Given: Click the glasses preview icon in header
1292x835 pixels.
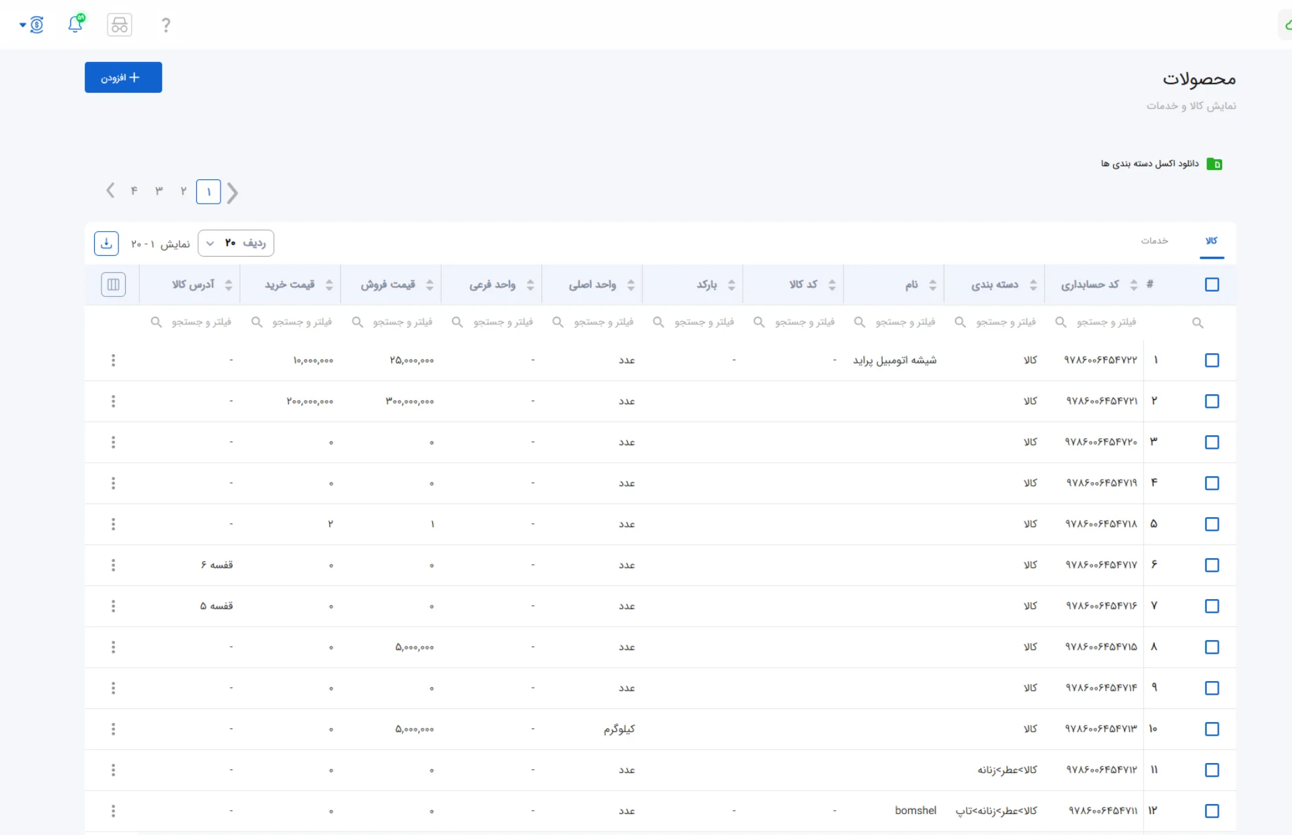Looking at the screenshot, I should point(120,25).
